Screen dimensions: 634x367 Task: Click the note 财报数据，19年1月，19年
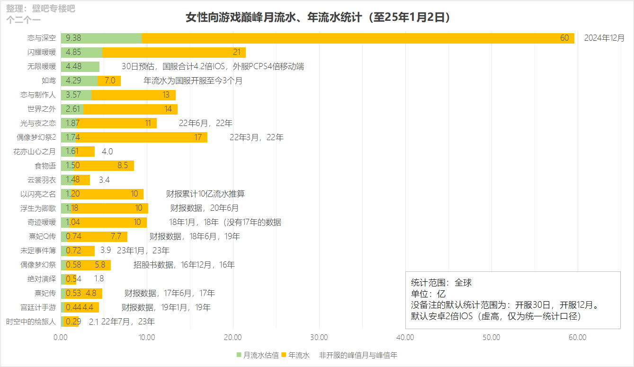click(x=166, y=308)
